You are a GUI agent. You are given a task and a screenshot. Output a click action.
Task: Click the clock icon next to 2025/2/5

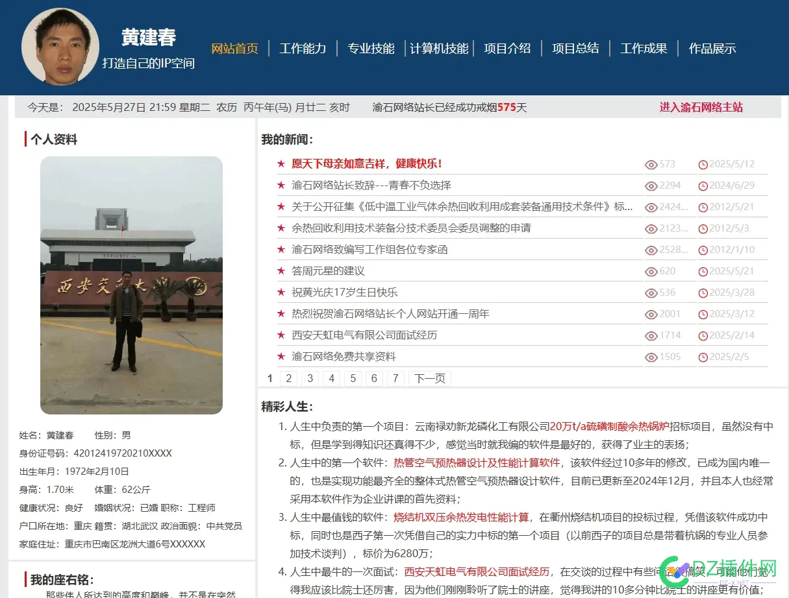click(x=703, y=357)
